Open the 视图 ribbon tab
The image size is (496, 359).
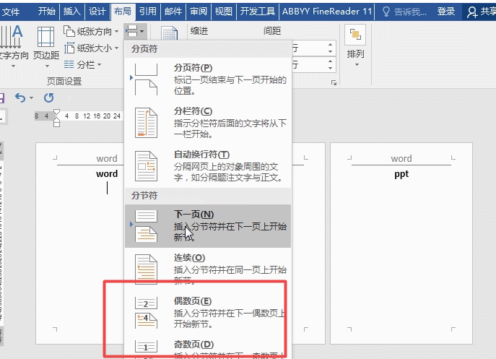224,12
